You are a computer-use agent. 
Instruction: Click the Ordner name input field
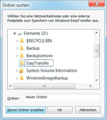(x=62, y=98)
